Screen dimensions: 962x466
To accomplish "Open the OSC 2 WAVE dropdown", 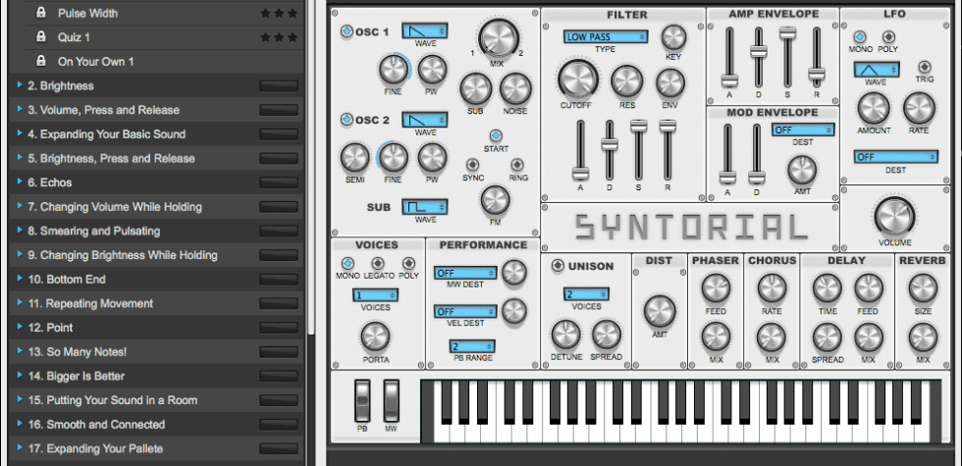I will click(x=424, y=119).
